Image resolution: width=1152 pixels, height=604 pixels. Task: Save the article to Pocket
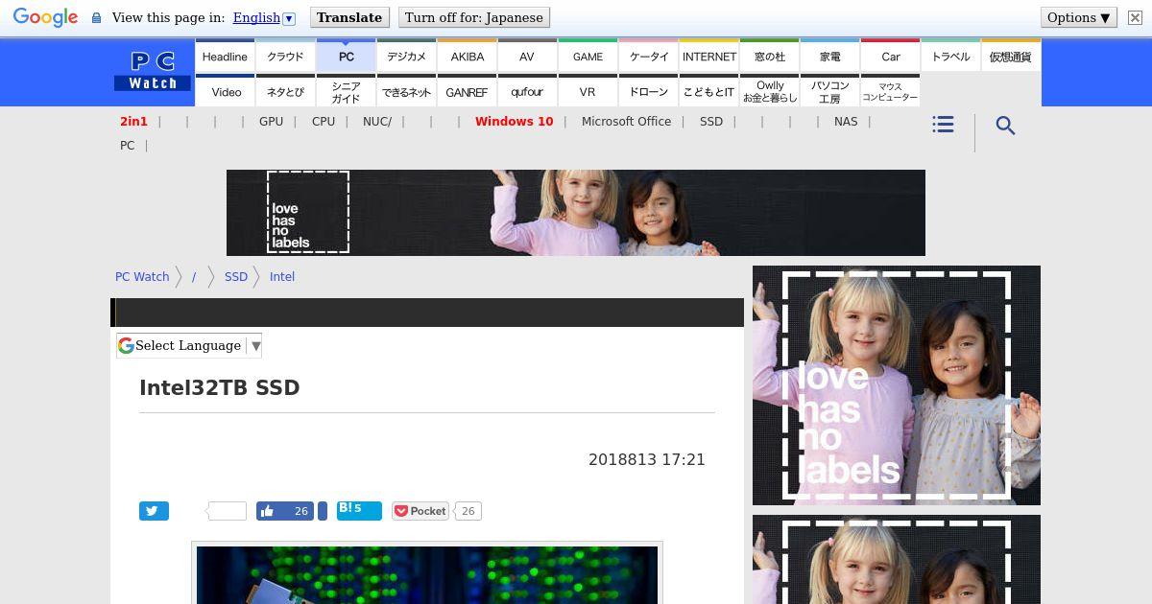tap(420, 511)
